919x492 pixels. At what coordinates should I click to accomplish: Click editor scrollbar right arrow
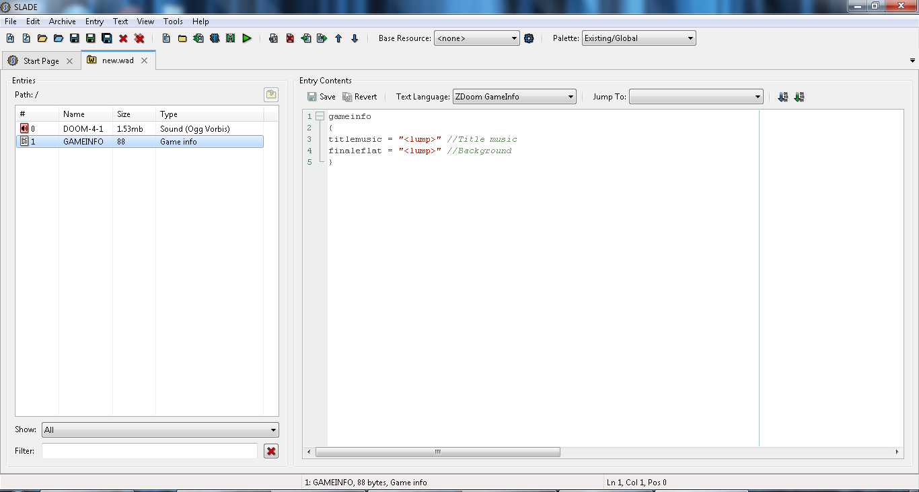tap(897, 452)
